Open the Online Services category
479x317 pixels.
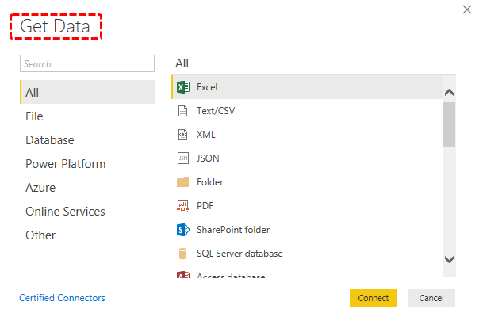[x=87, y=212]
